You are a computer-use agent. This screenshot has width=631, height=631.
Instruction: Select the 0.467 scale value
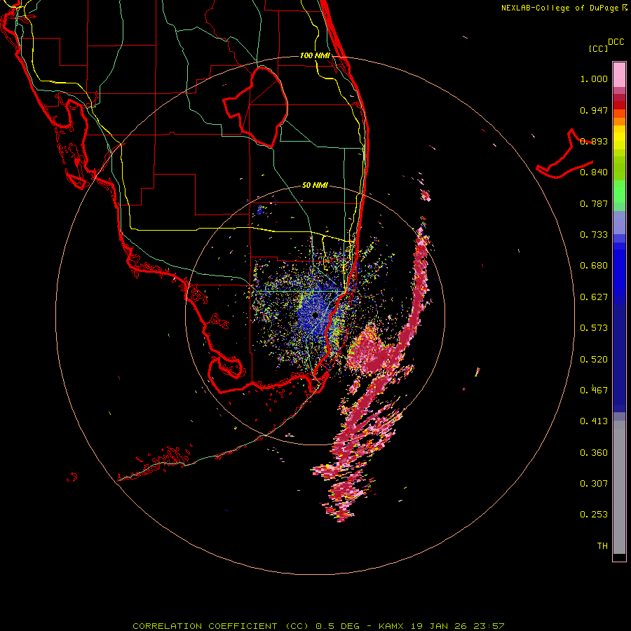point(594,391)
